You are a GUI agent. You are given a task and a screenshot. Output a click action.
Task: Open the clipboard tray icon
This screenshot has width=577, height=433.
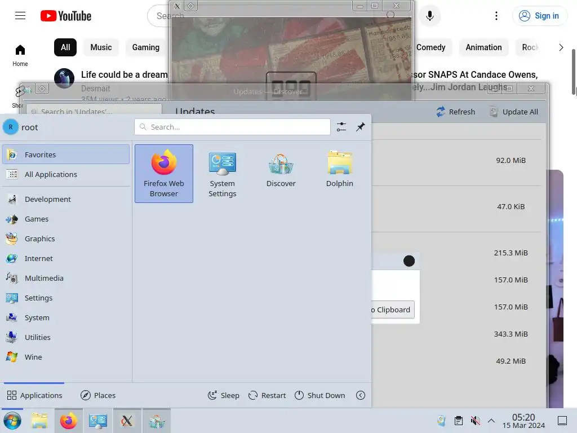coord(459,421)
